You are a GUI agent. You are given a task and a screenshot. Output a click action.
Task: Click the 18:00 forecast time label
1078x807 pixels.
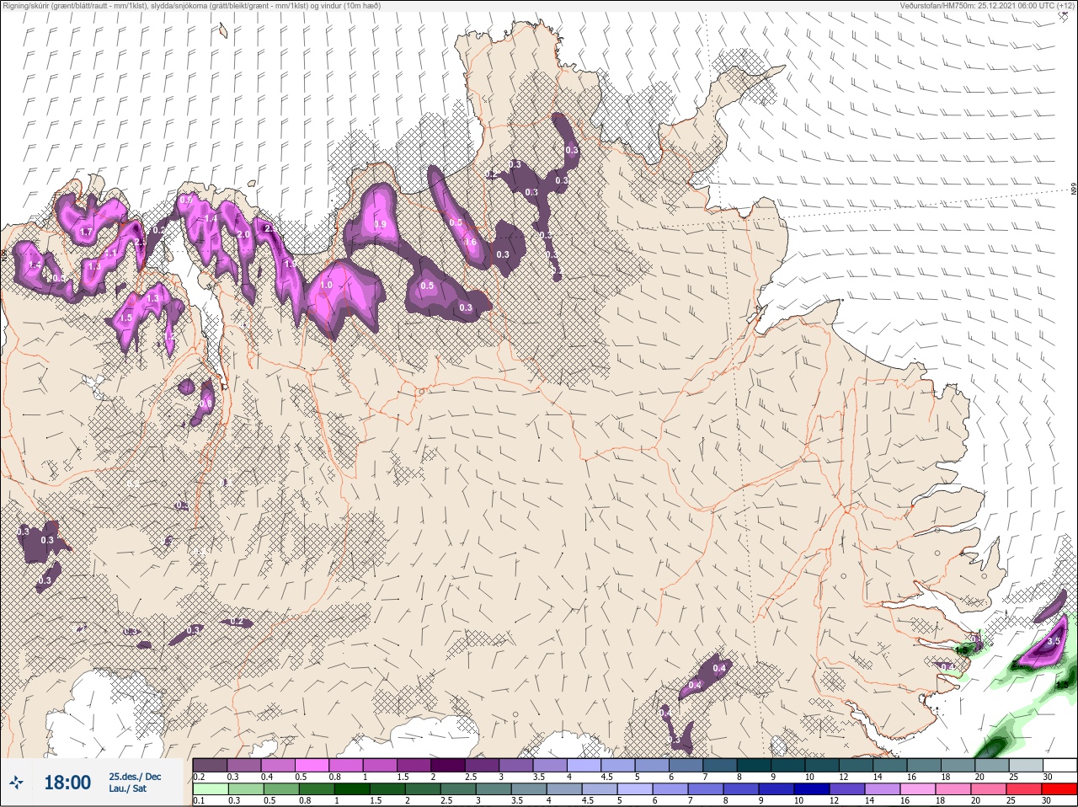67,783
